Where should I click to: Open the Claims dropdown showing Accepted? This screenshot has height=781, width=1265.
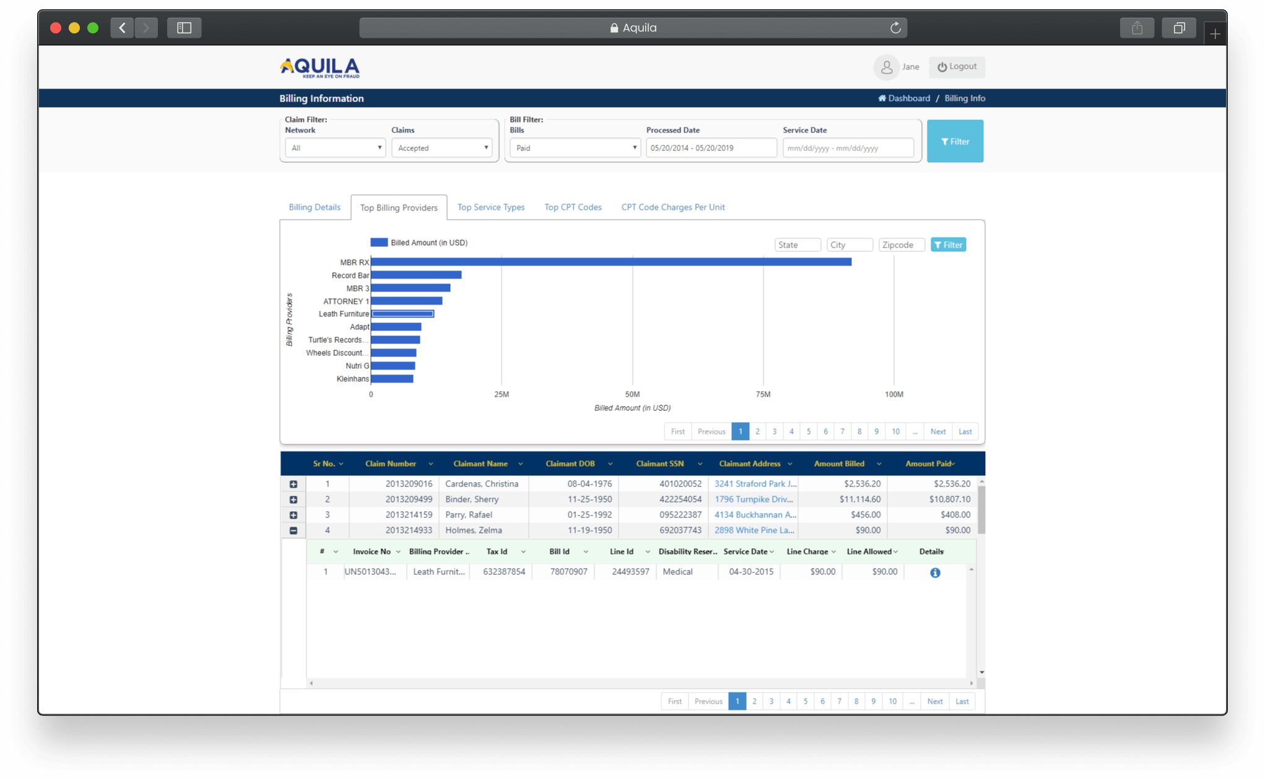(x=441, y=147)
